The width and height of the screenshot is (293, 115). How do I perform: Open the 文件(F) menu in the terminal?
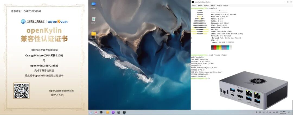[x=194, y=5]
